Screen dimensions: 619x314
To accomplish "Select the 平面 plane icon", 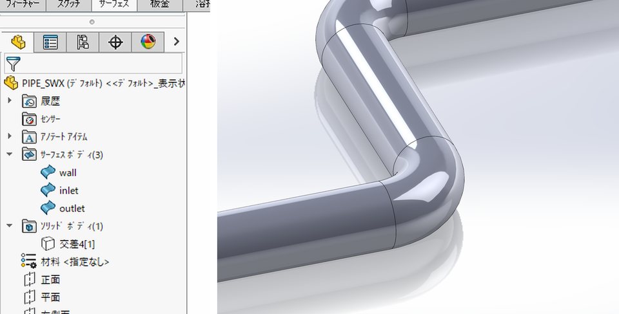I will coord(30,297).
